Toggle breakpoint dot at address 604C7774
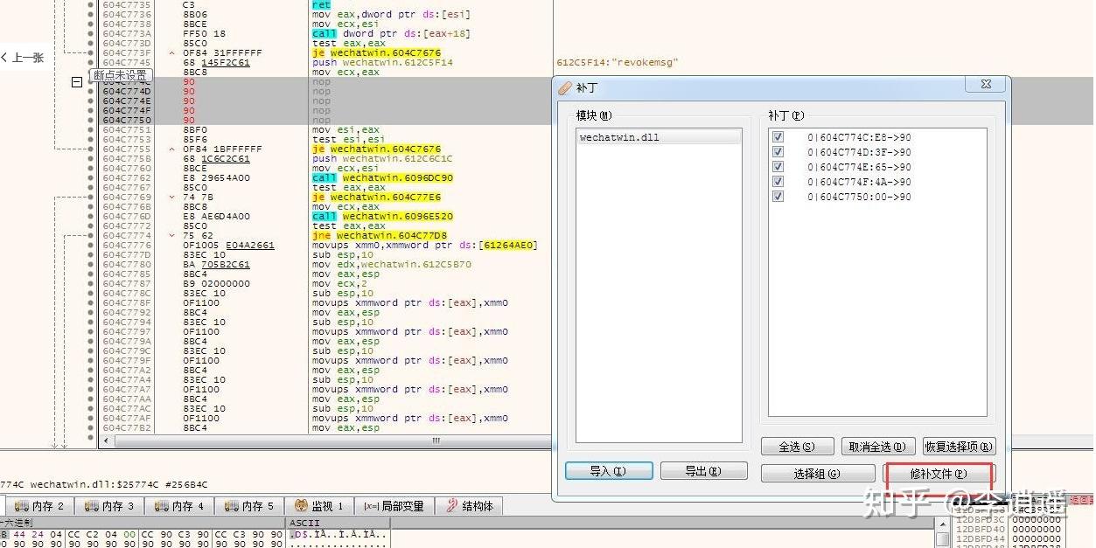 pyautogui.click(x=91, y=236)
